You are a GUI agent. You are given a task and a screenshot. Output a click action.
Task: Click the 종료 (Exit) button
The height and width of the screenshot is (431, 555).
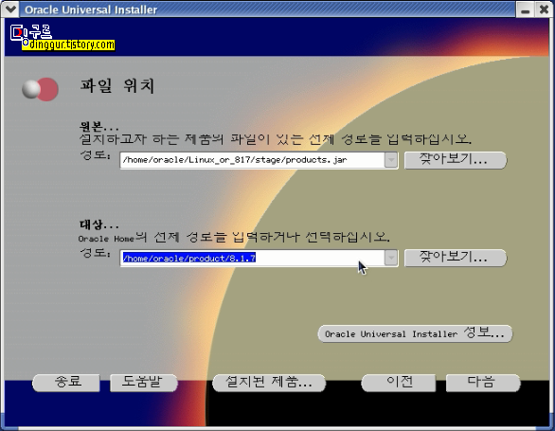pyautogui.click(x=66, y=383)
